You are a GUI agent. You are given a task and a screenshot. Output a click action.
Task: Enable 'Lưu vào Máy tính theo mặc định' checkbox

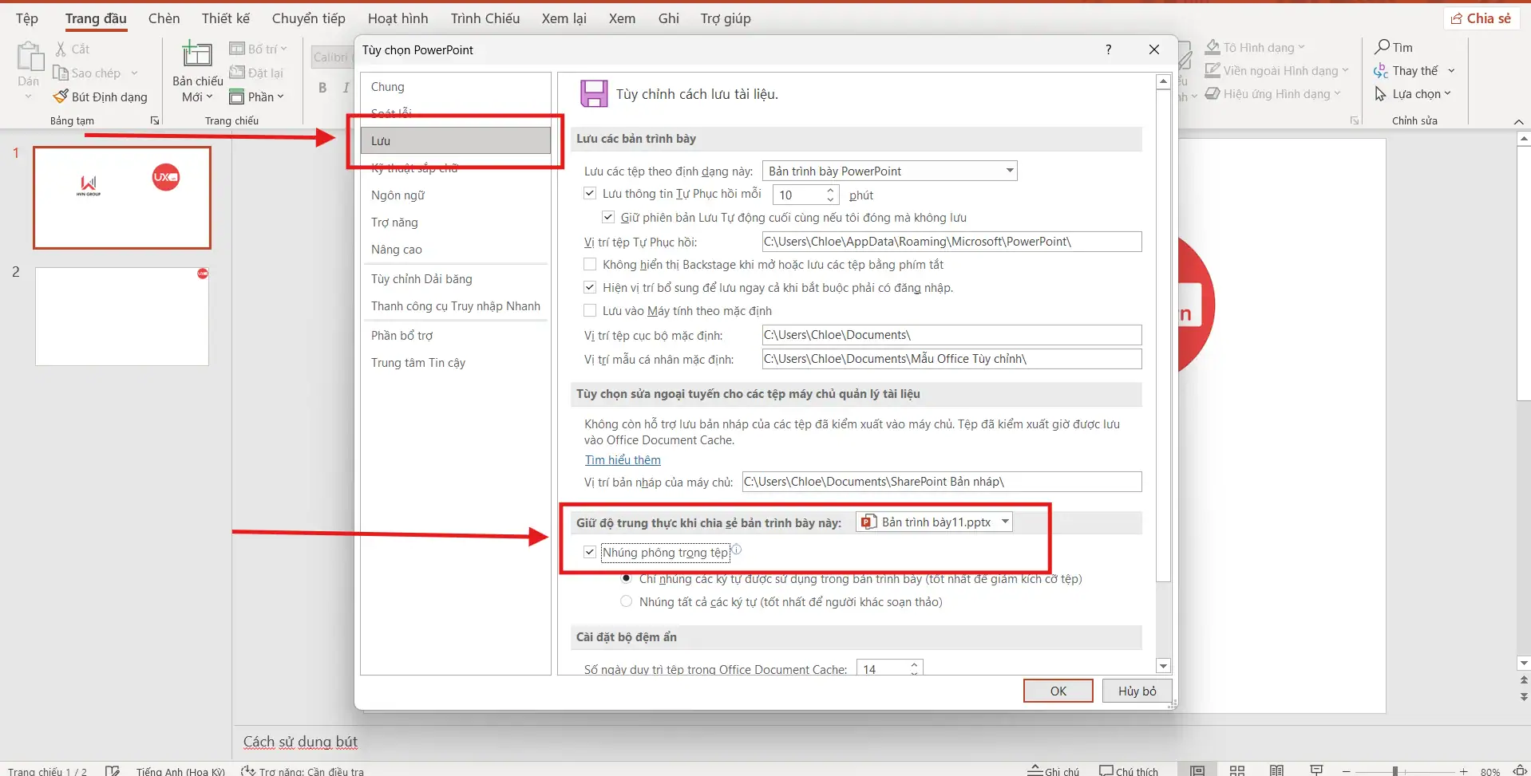pyautogui.click(x=590, y=310)
